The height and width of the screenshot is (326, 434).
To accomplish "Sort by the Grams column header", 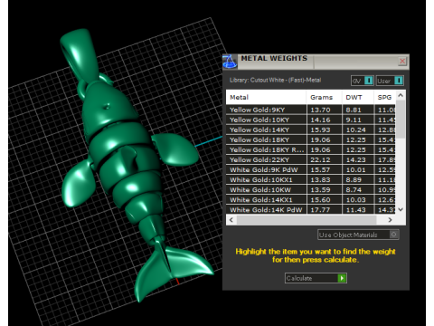I will tap(324, 97).
